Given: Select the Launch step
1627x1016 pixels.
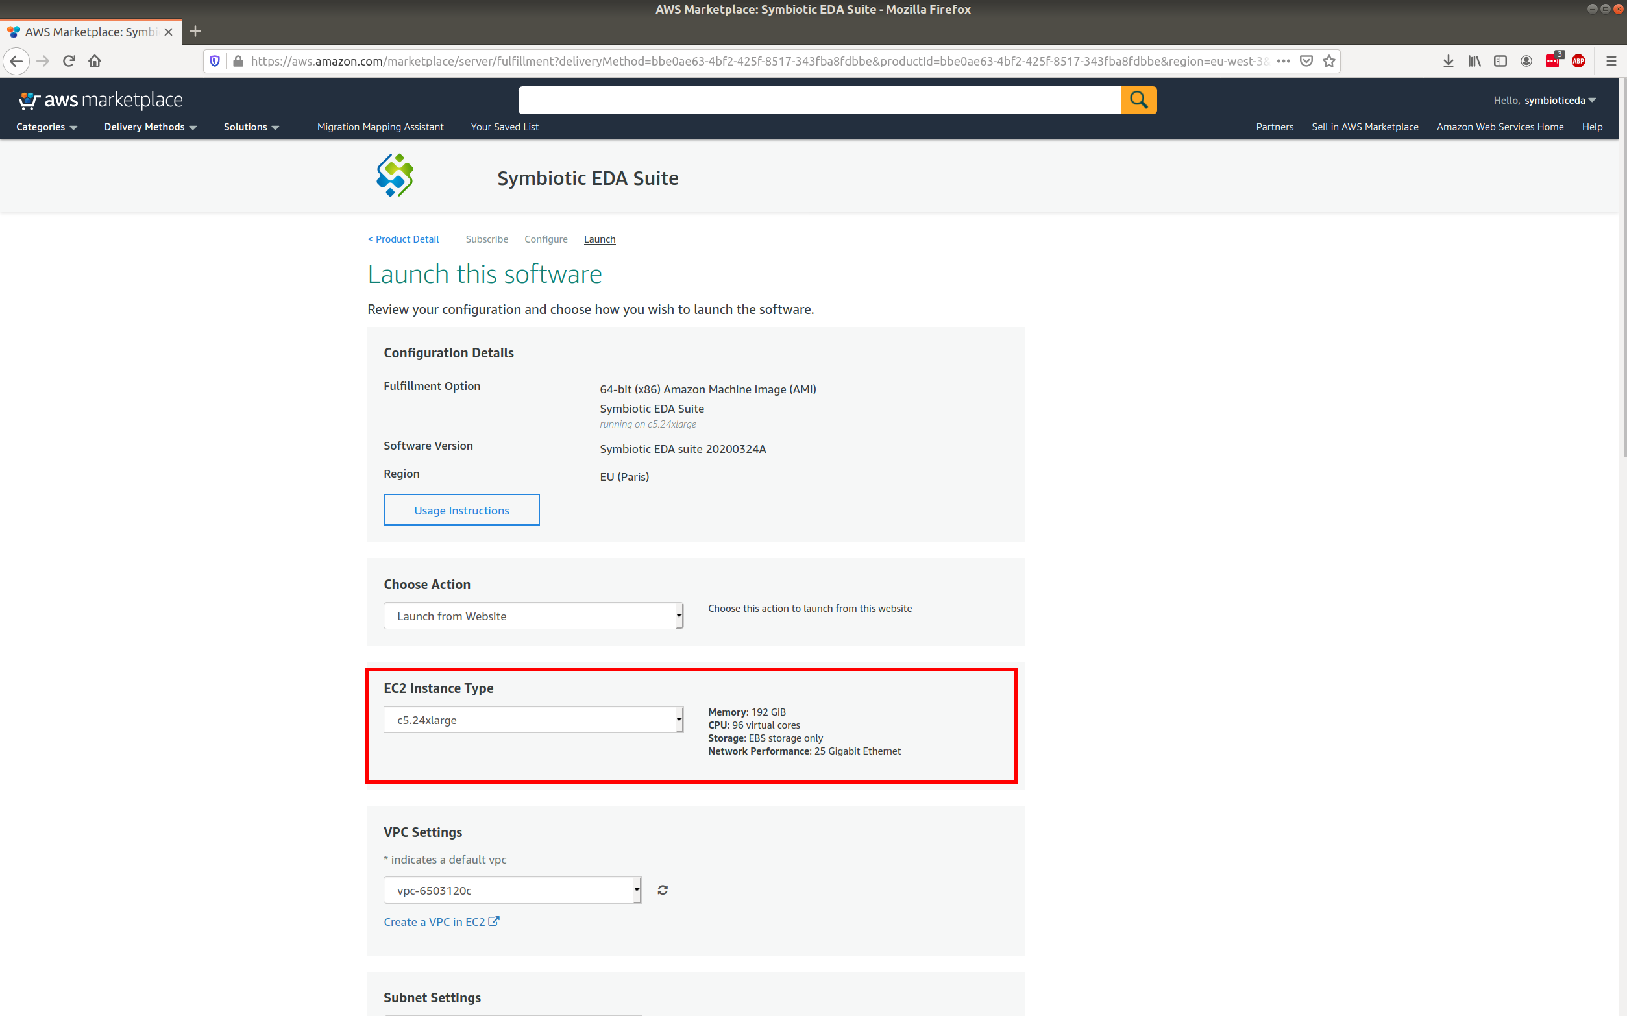Looking at the screenshot, I should 600,239.
